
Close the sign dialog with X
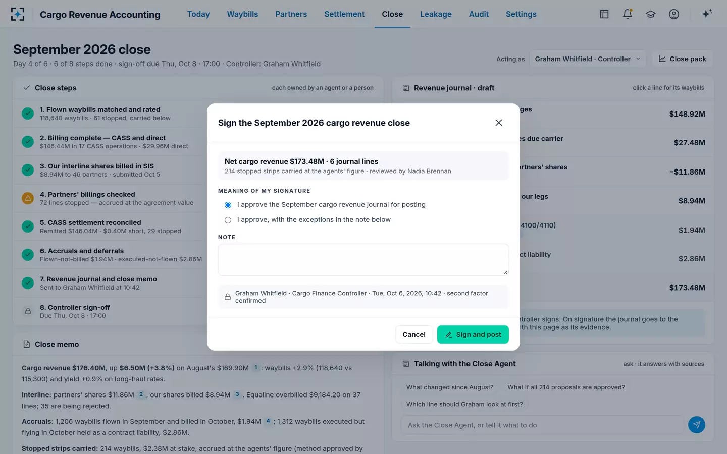(499, 123)
